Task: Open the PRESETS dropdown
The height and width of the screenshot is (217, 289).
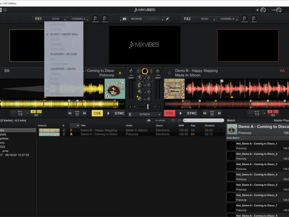Action: click(155, 19)
